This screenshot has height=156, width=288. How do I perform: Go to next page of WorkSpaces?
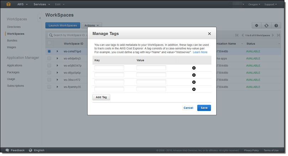click(273, 35)
